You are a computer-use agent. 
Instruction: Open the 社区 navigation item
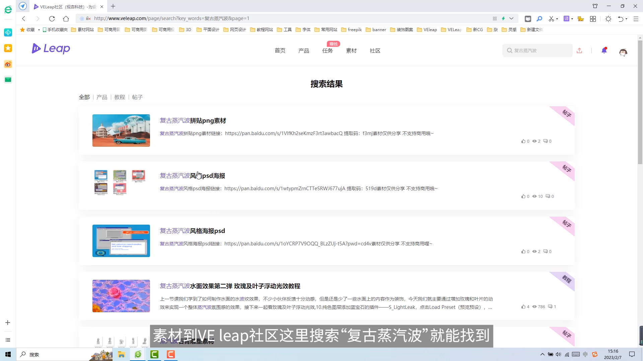tap(375, 50)
